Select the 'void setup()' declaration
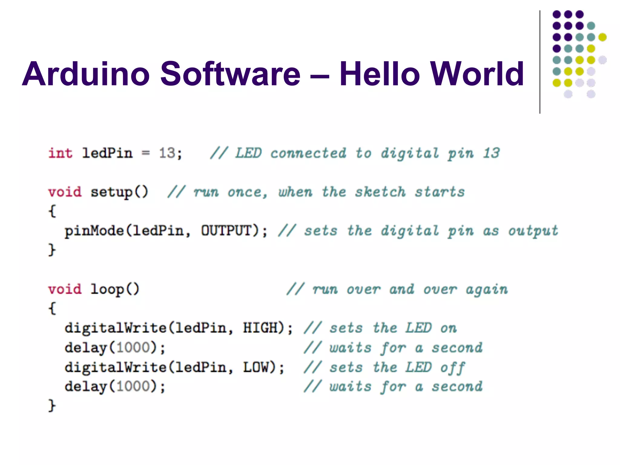 click(98, 193)
